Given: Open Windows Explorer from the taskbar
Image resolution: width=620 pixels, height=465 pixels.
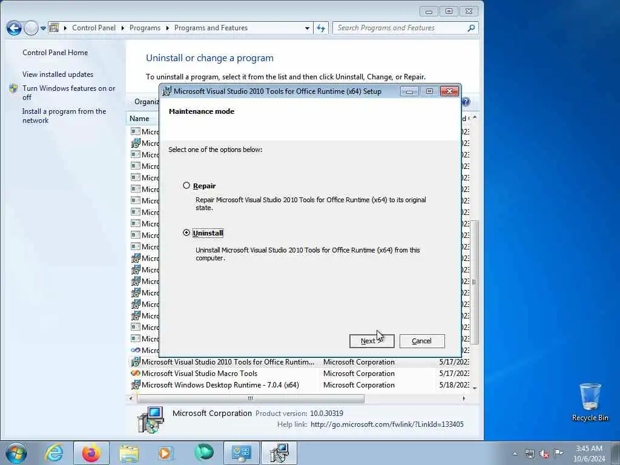Looking at the screenshot, I should (129, 453).
